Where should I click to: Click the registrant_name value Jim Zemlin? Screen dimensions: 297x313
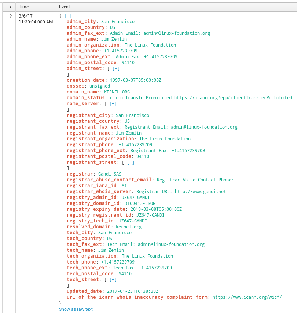(129, 133)
